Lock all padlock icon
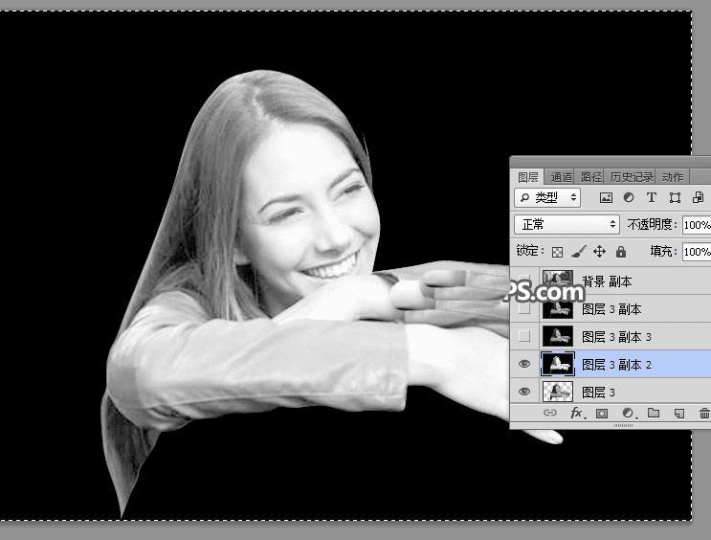The height and width of the screenshot is (540, 711). click(621, 252)
